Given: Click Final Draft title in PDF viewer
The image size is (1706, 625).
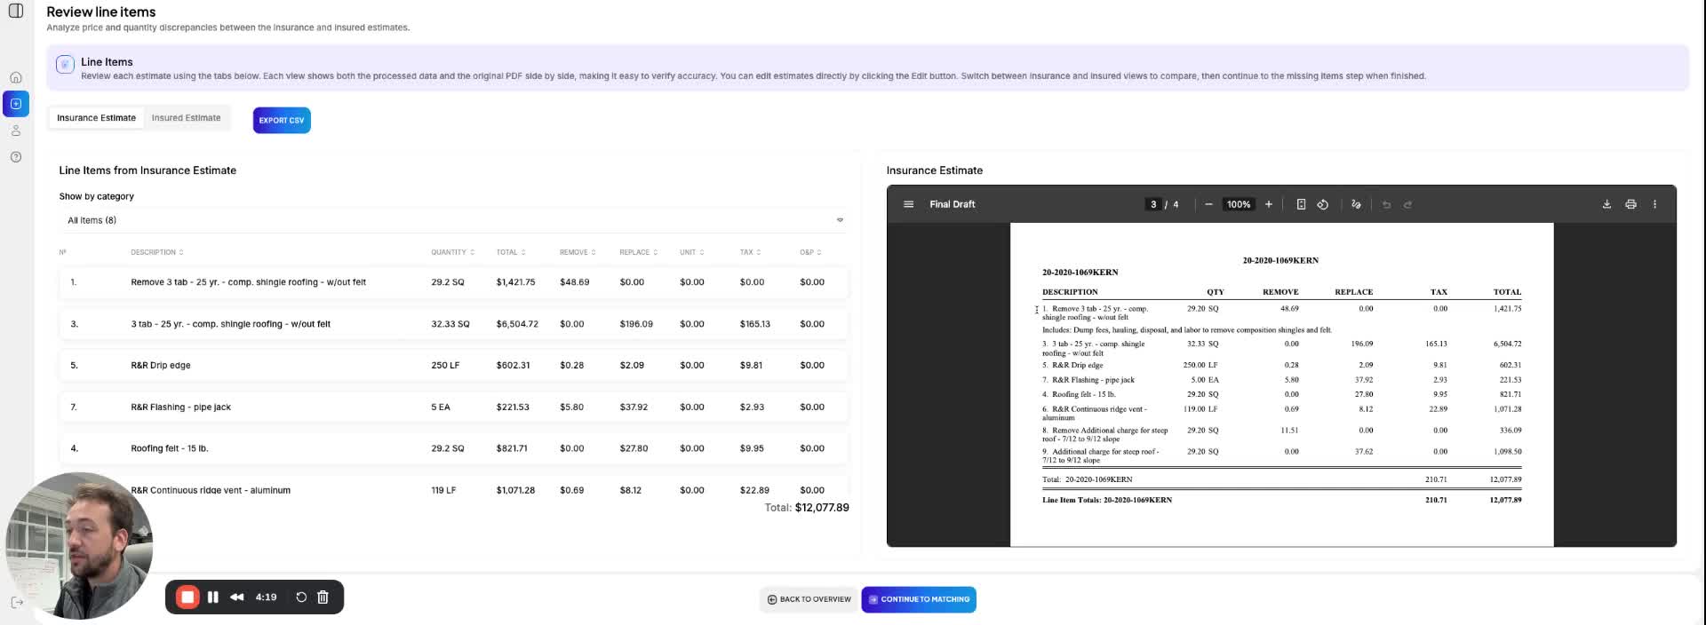Looking at the screenshot, I should tap(952, 204).
